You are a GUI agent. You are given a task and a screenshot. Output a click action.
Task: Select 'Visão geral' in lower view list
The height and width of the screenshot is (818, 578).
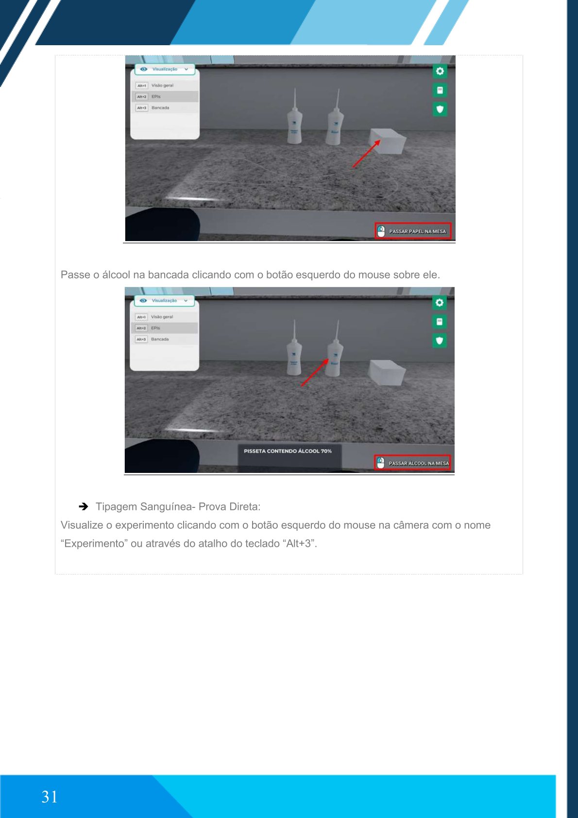[x=162, y=317]
